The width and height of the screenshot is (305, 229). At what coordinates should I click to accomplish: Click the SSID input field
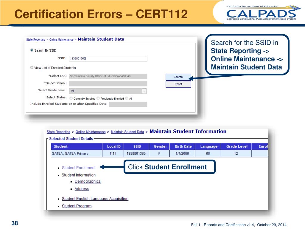coord(108,59)
